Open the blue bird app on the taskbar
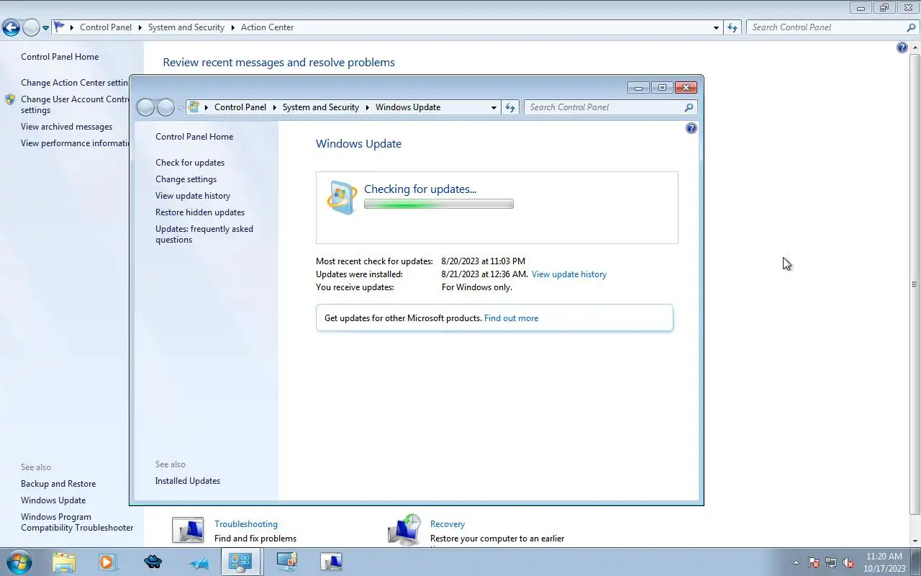The image size is (921, 576). click(x=198, y=562)
